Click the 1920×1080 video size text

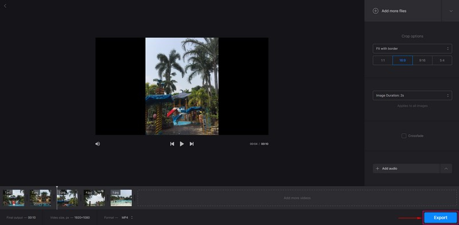pos(81,218)
